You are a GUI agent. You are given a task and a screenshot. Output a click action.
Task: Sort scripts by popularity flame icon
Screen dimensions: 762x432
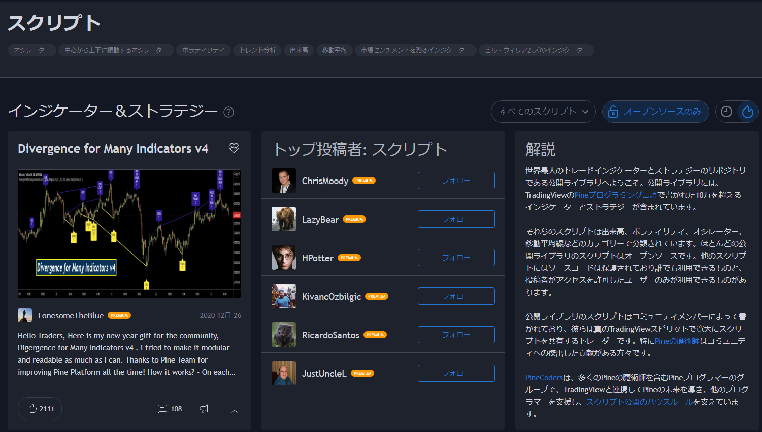pyautogui.click(x=747, y=112)
